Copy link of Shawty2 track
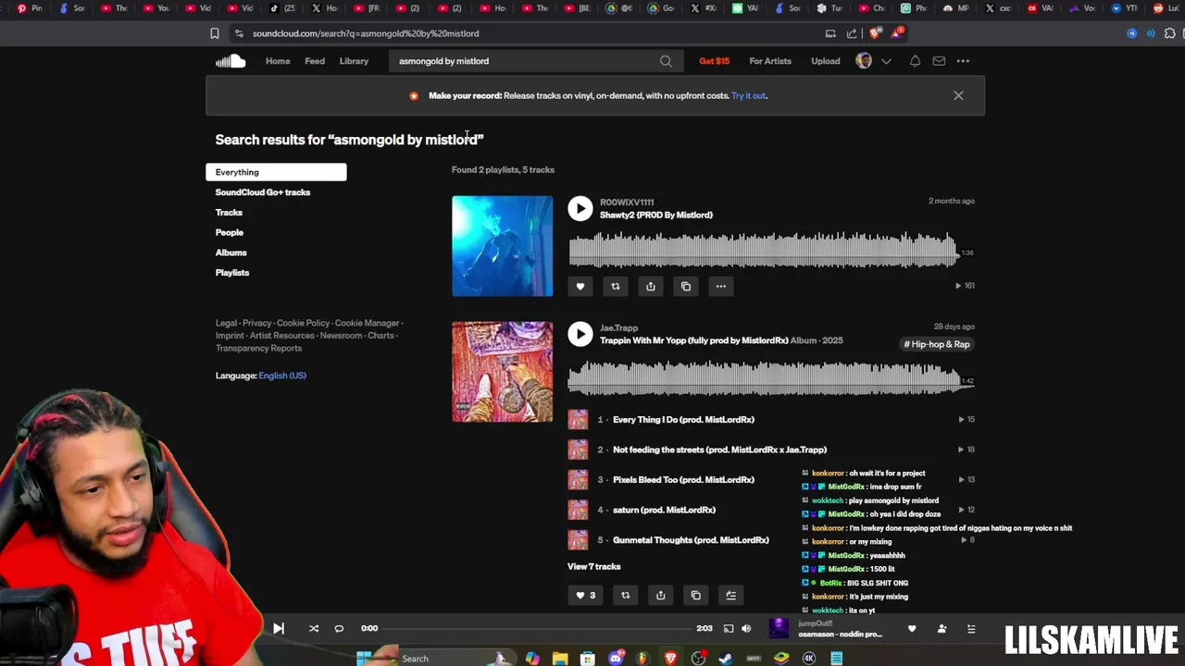The height and width of the screenshot is (666, 1185). pos(686,287)
